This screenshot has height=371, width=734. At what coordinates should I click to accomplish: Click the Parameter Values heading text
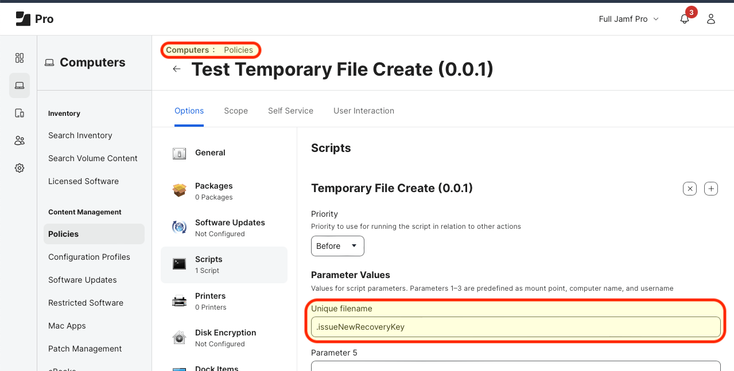click(351, 275)
